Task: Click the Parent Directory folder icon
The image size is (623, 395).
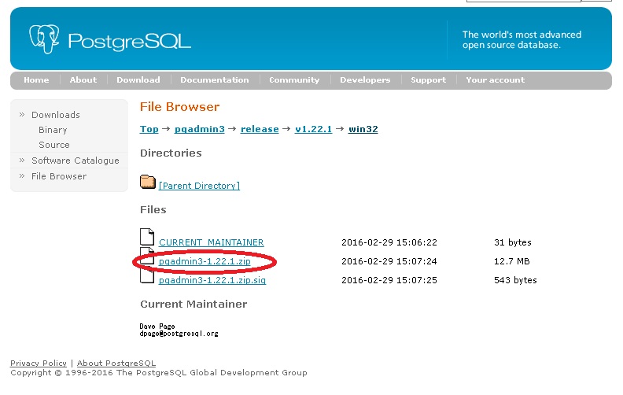Action: pos(148,183)
